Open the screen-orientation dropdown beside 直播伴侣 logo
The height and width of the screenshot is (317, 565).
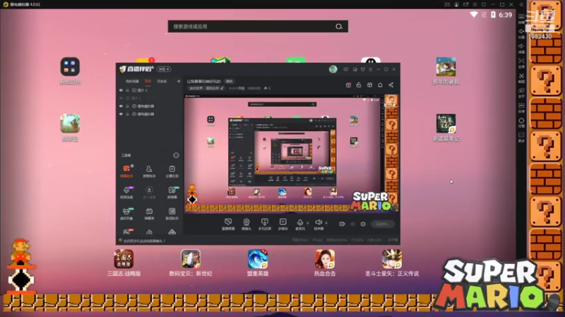pos(164,69)
